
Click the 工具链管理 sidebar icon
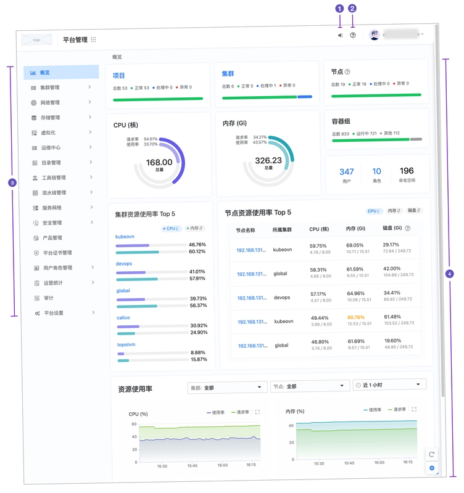point(35,178)
